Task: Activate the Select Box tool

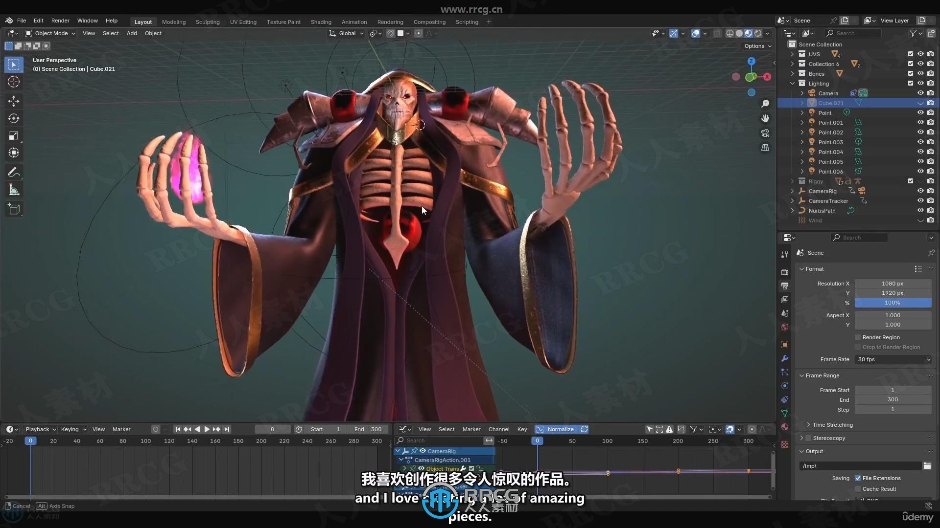Action: (14, 65)
